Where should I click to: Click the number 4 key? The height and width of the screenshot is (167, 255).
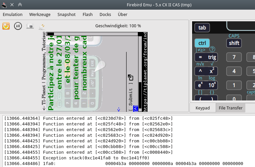(234, 71)
